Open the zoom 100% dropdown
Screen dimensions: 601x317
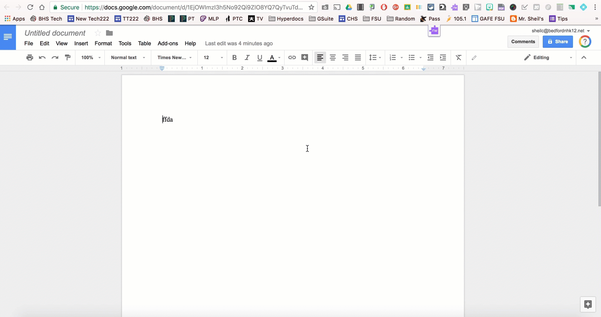[91, 57]
